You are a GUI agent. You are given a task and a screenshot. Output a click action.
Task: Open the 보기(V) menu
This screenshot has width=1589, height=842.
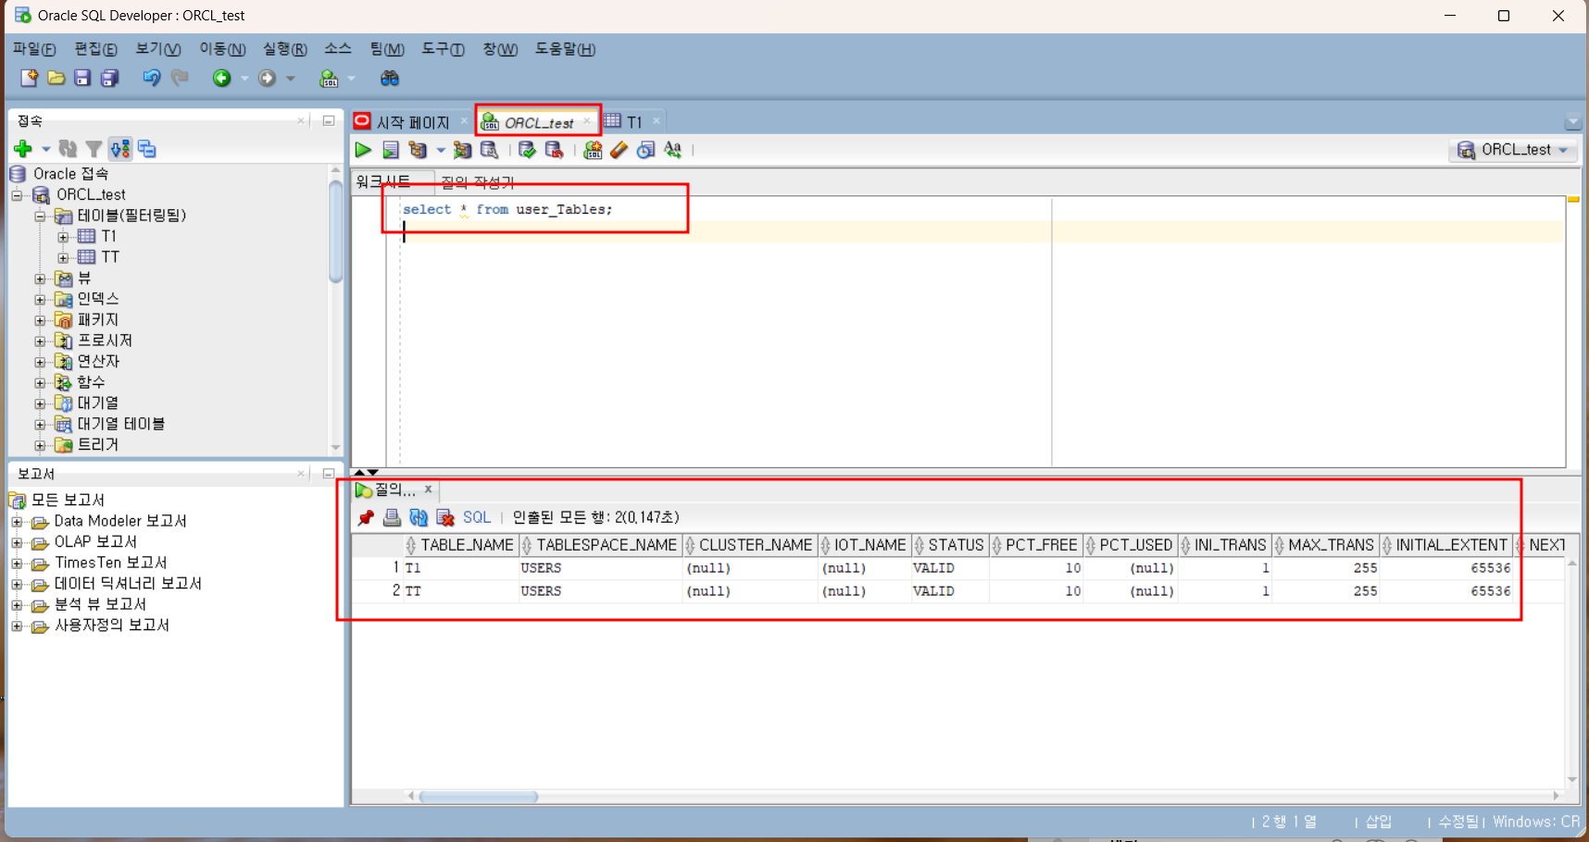pos(158,49)
